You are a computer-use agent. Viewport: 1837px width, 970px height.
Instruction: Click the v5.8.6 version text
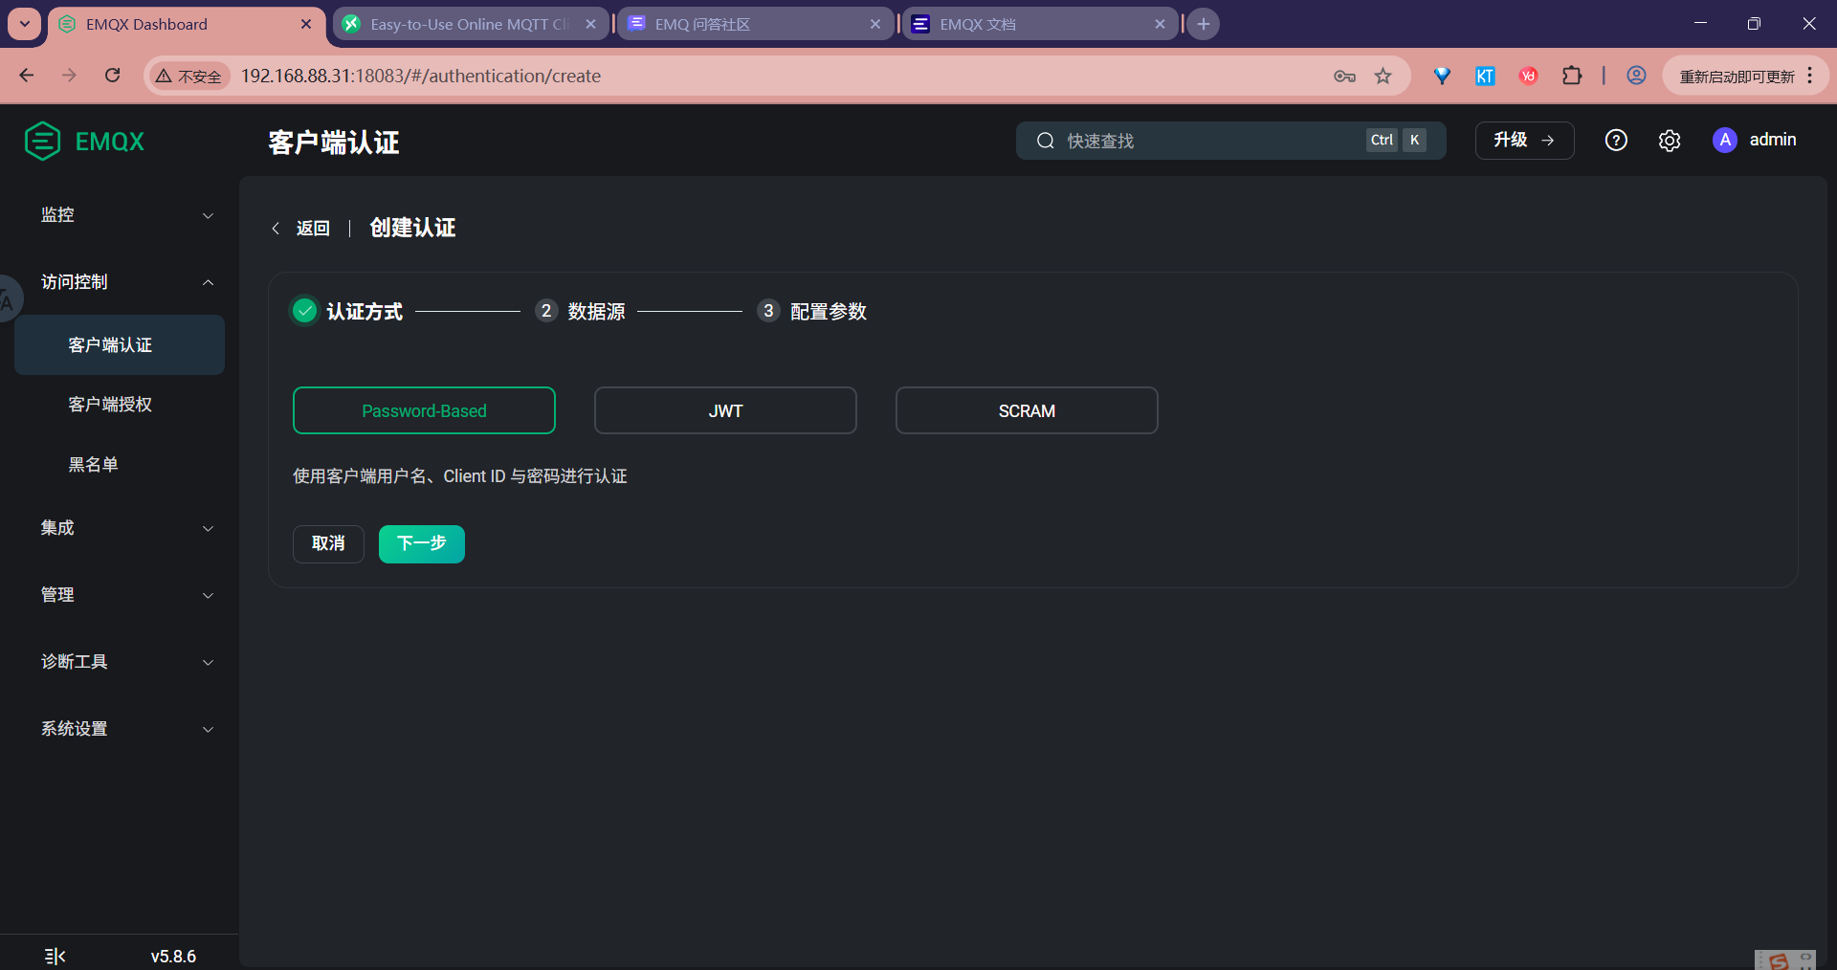coord(173,957)
